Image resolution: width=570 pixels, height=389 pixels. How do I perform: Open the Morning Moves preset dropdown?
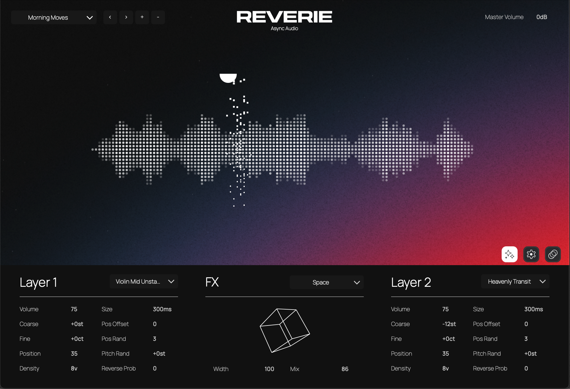click(x=54, y=18)
